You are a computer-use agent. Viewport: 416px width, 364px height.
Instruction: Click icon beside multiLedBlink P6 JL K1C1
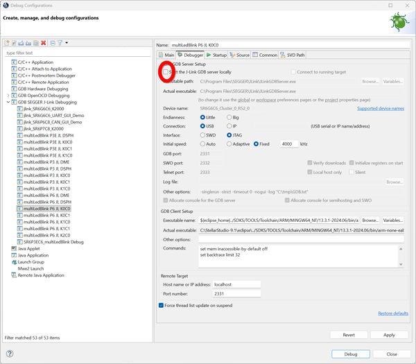[20, 229]
